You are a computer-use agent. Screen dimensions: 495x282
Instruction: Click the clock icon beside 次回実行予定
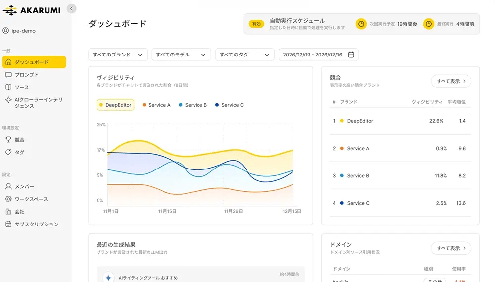click(361, 24)
